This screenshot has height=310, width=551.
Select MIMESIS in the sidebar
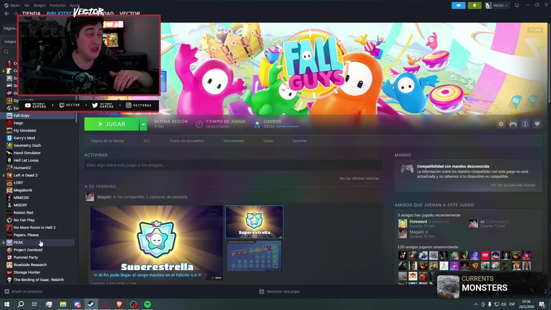tap(21, 198)
